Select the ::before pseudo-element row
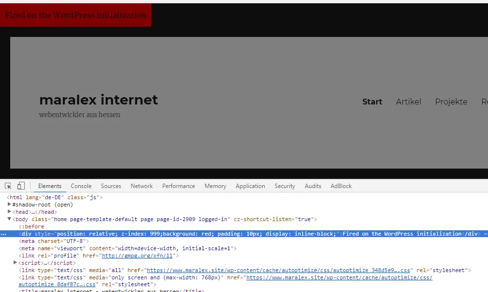This screenshot has width=488, height=292. (x=32, y=226)
